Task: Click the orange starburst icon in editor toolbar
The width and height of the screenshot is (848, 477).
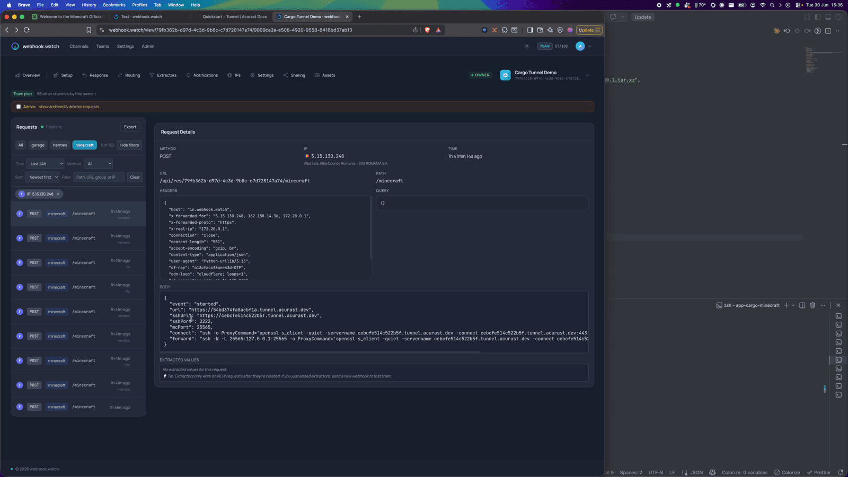Action: click(x=776, y=31)
